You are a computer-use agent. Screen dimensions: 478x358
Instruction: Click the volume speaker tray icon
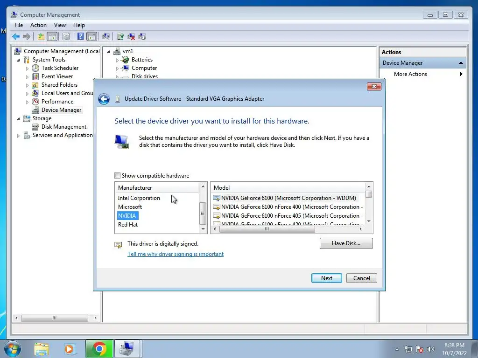pyautogui.click(x=431, y=349)
